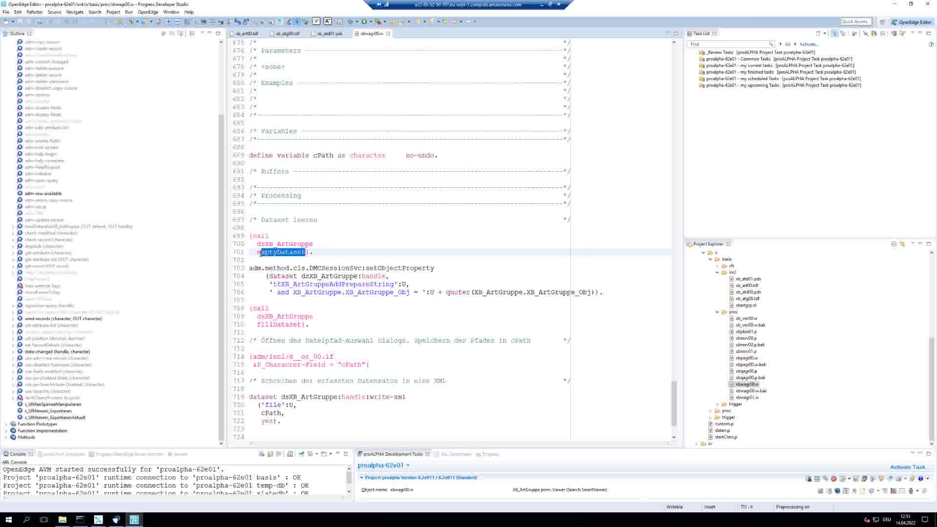Expand 'send-records' node in Outline

coord(13,319)
